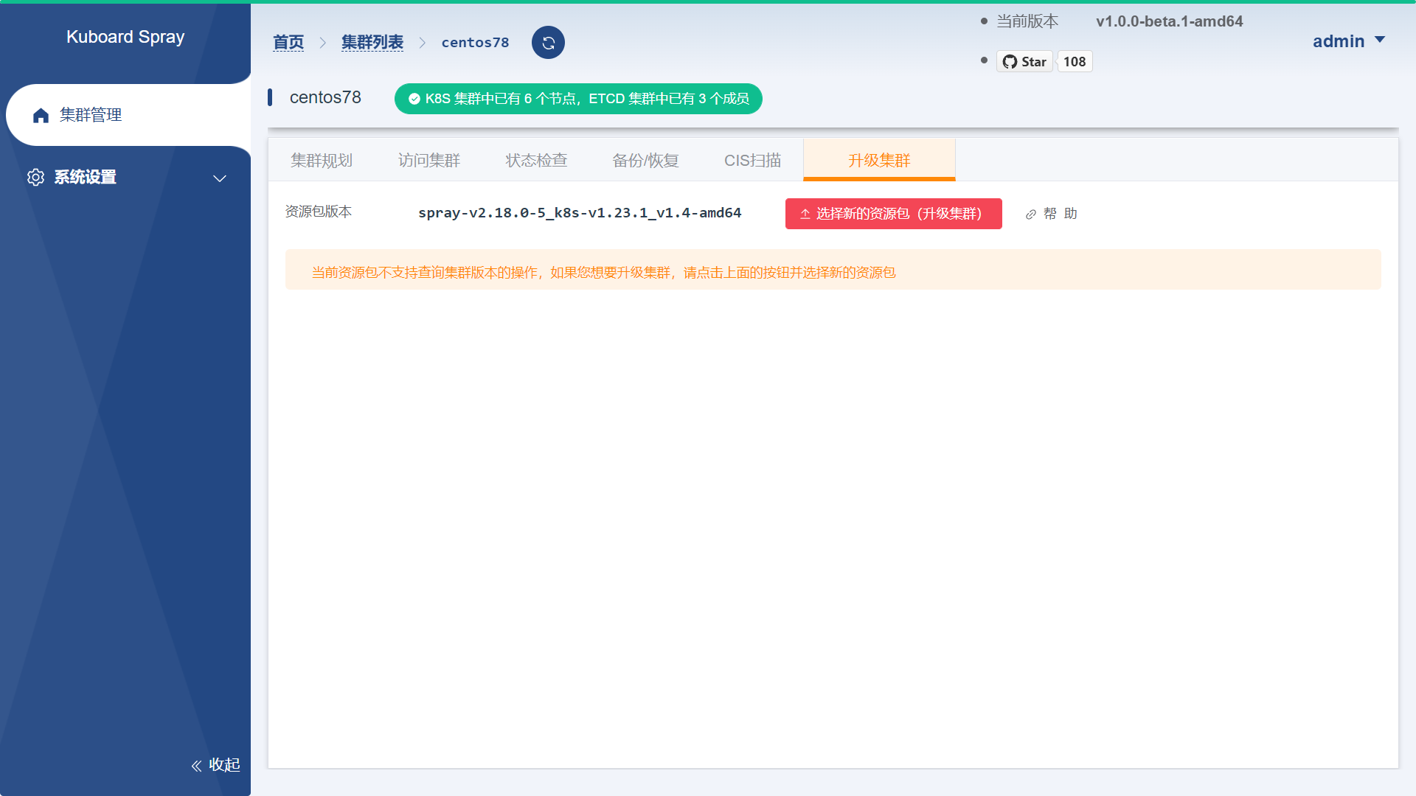The image size is (1416, 796).
Task: Switch to the 集群规划 tab
Action: pos(322,160)
